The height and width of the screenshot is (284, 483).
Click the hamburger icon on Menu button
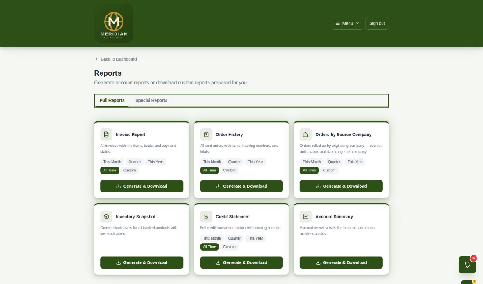click(x=338, y=23)
